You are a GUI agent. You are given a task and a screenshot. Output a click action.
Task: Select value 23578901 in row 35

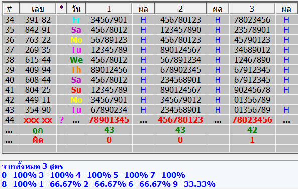(252, 30)
